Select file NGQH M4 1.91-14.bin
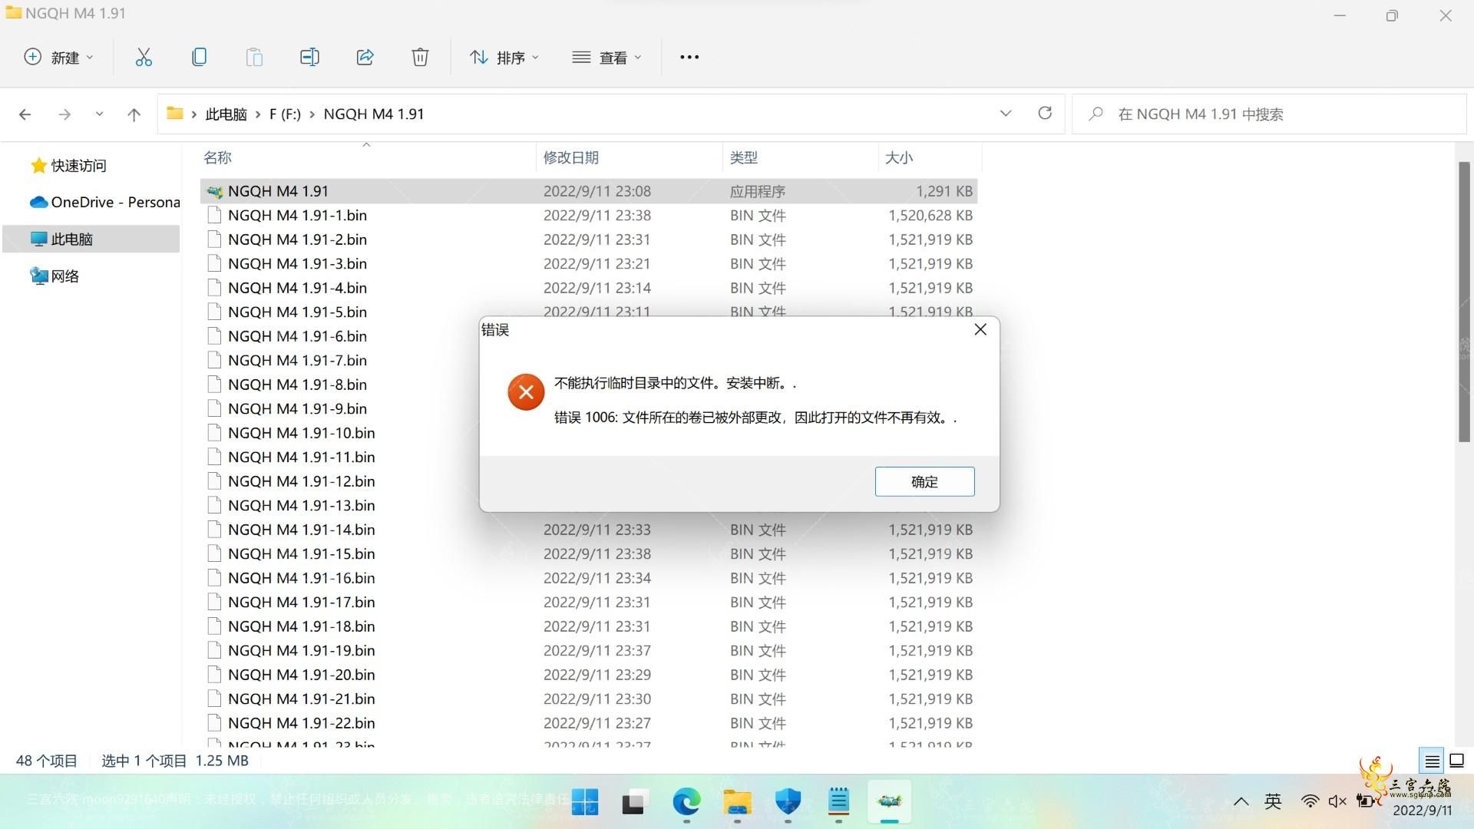The image size is (1474, 829). click(589, 530)
